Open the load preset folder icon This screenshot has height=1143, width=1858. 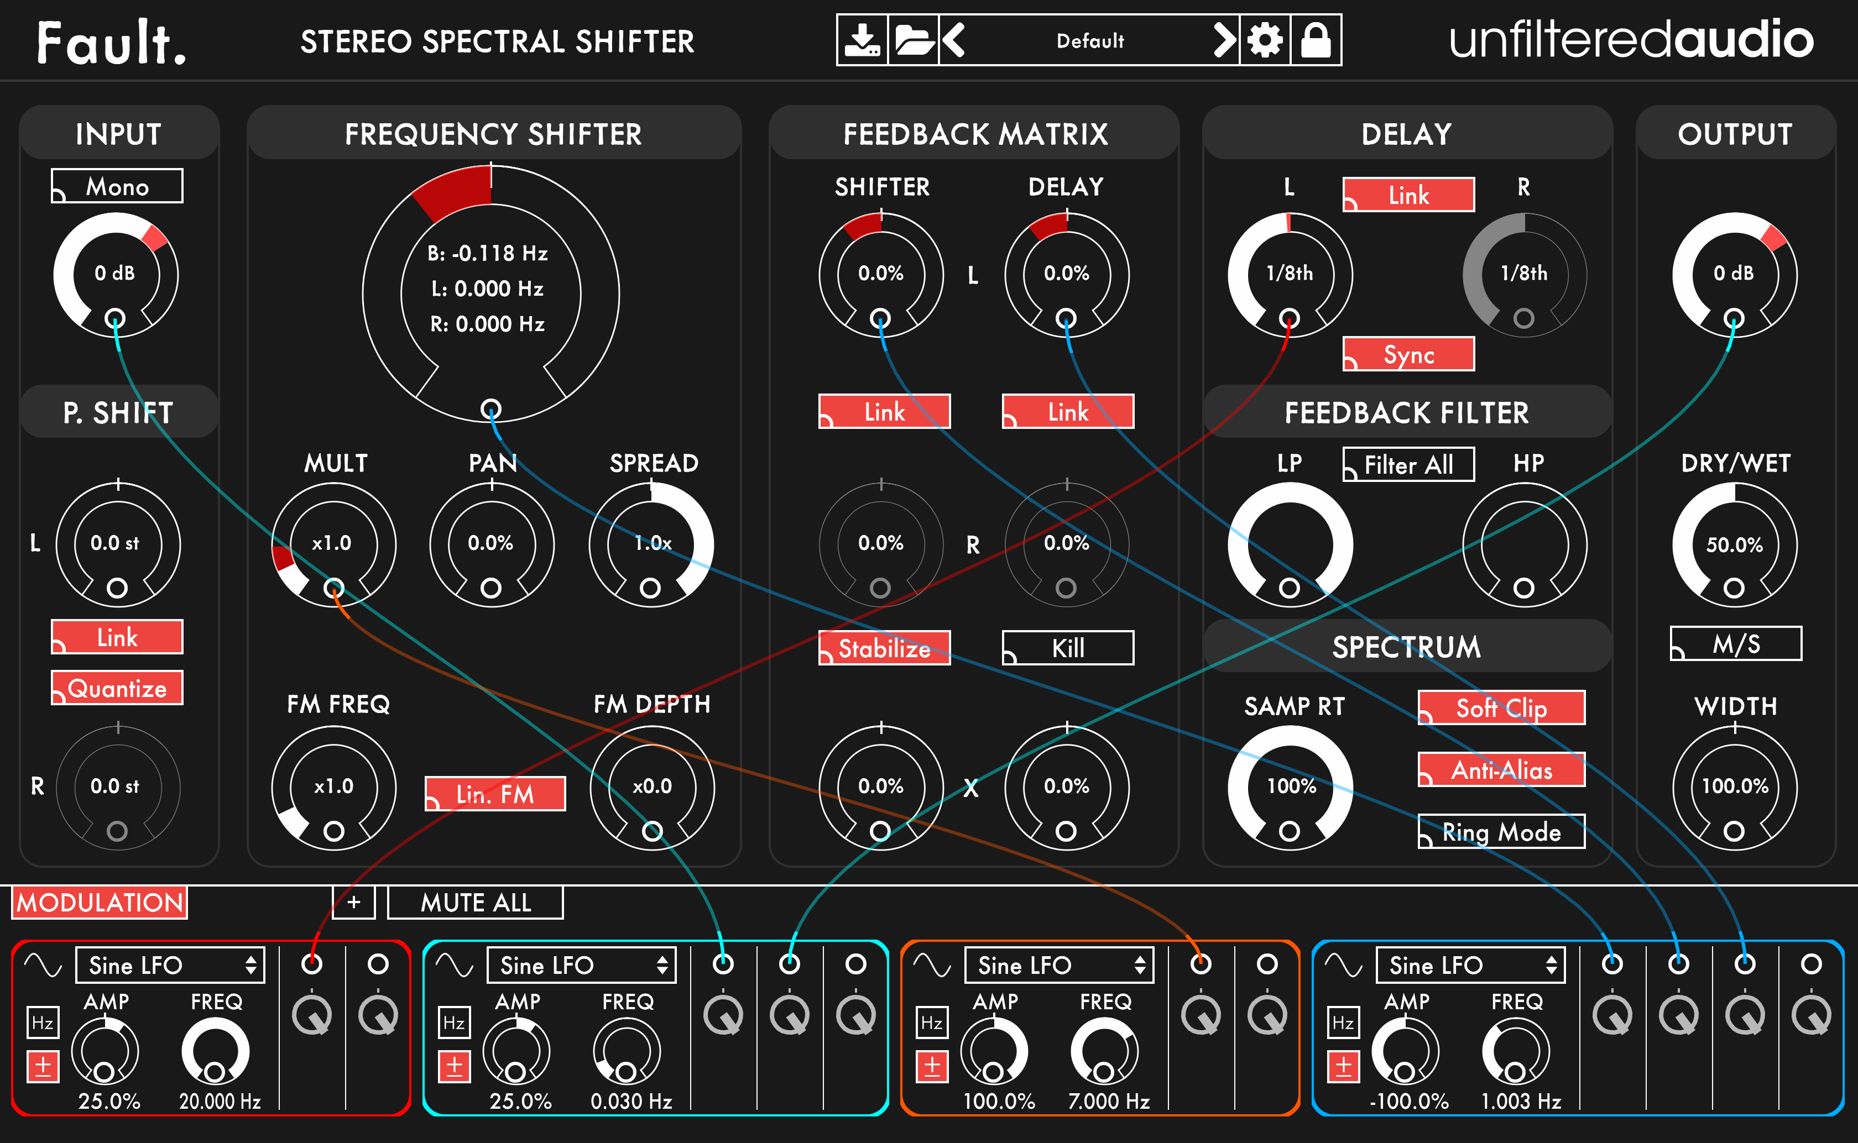(913, 40)
